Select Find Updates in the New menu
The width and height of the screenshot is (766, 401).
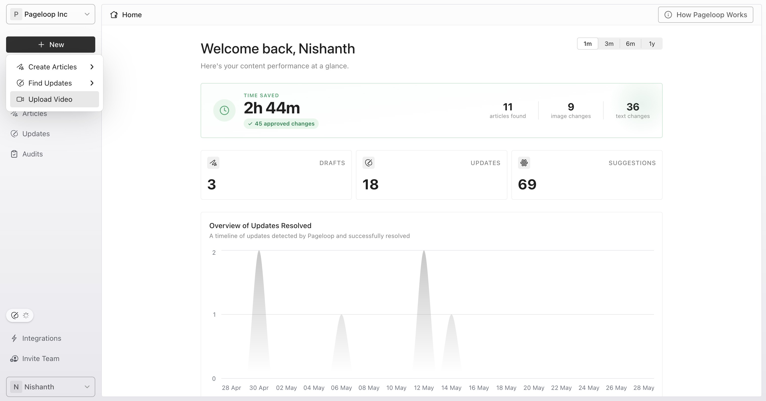54,83
